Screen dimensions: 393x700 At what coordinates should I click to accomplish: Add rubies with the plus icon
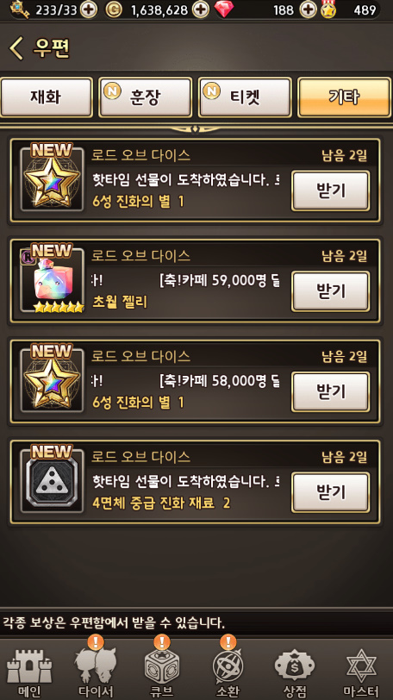tap(308, 9)
